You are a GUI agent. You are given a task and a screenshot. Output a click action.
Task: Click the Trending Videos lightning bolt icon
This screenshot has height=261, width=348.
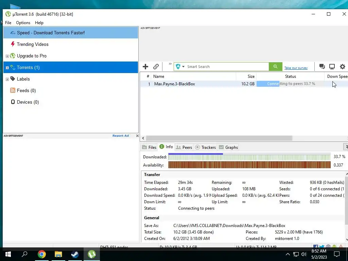(13, 44)
